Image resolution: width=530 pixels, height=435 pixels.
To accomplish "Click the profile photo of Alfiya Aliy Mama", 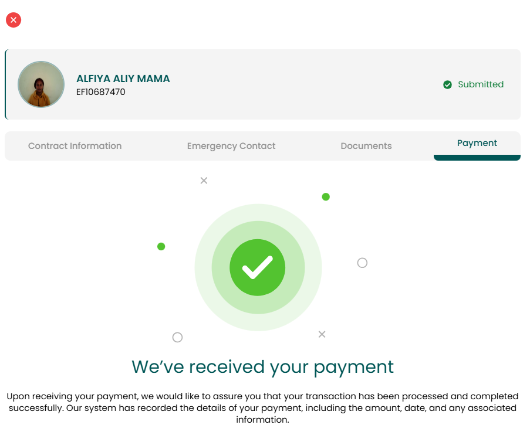I will point(41,84).
